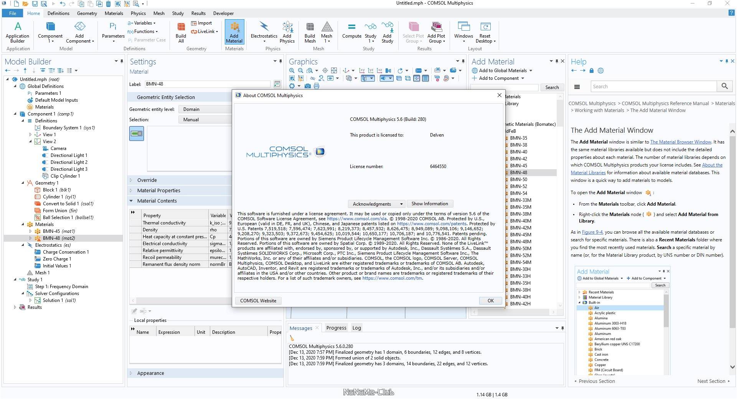Click the Undo icon in quick toolbar

click(63, 4)
